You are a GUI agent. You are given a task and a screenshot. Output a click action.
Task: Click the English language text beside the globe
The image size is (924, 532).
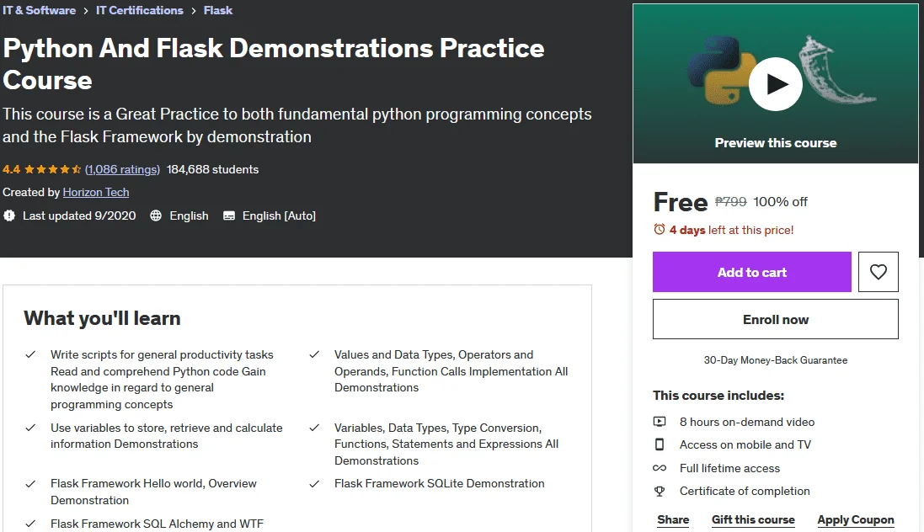[x=190, y=215]
